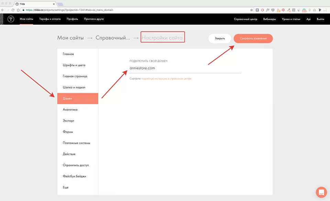Open Тарифы и оплата menu item
This screenshot has height=201, width=330.
[x=50, y=19]
